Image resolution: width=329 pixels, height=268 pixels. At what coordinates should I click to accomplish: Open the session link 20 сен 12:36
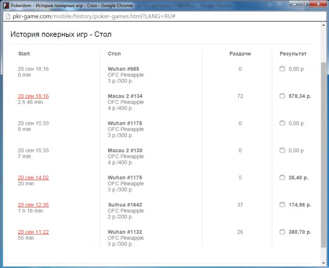pos(33,205)
